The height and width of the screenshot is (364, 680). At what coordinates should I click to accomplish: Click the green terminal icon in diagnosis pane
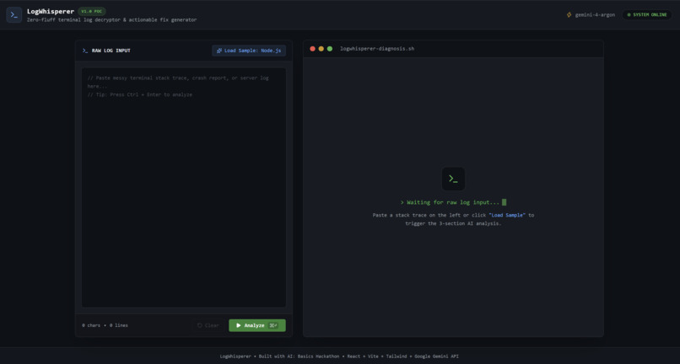453,179
